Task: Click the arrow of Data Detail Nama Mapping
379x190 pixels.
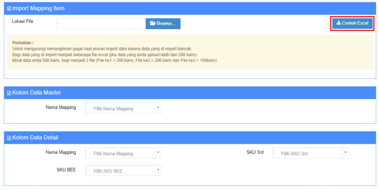Action: pos(158,153)
